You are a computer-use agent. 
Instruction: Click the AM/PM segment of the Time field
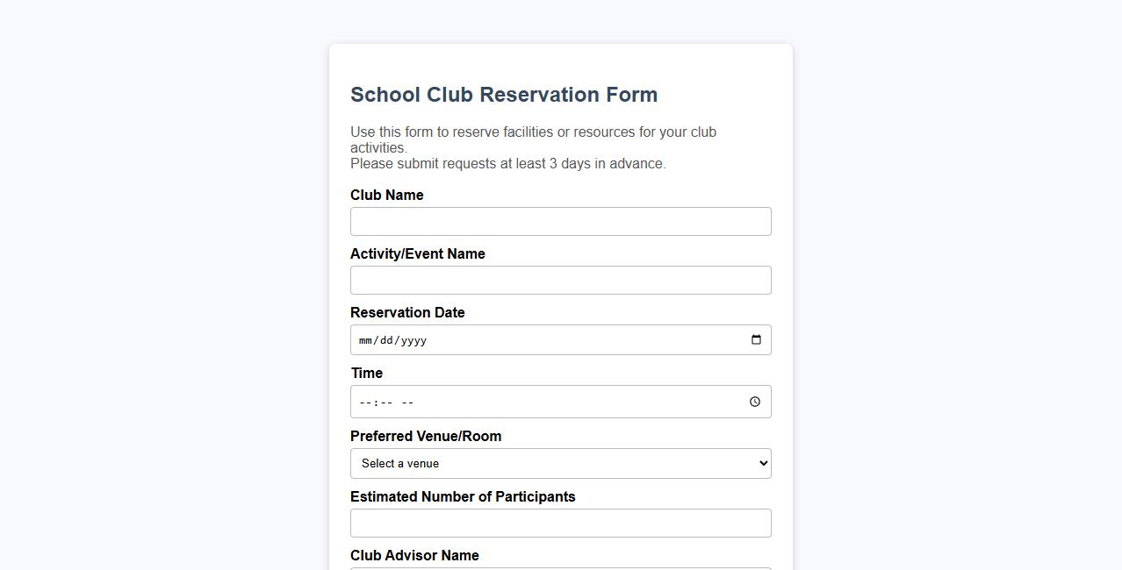(x=406, y=402)
